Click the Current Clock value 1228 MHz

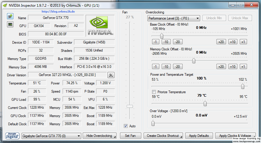[37, 107]
